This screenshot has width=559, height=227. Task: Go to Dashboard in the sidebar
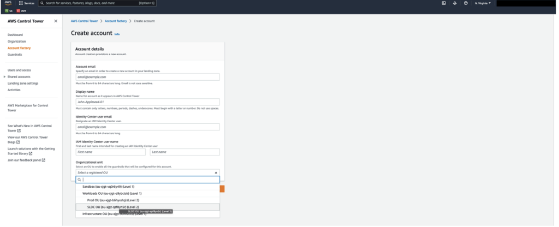pos(15,35)
